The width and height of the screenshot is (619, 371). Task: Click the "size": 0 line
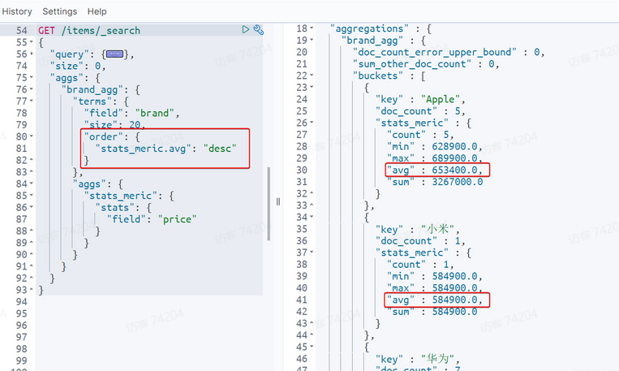(x=78, y=66)
